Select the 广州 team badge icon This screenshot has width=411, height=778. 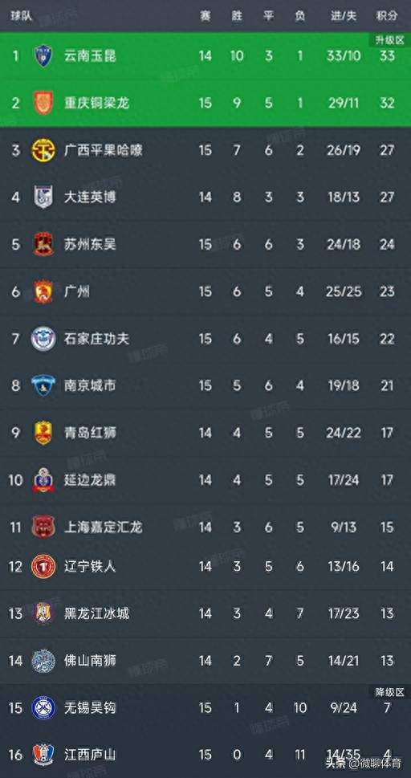(x=43, y=291)
